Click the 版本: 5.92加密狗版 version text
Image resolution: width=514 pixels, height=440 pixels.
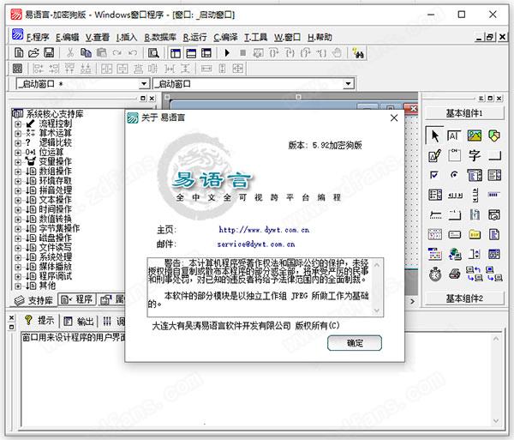(326, 145)
